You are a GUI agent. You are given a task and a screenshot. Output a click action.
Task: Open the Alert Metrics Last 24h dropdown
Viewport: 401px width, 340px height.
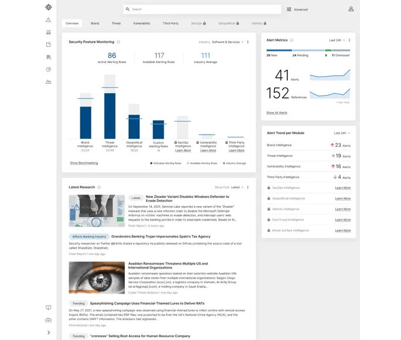tap(337, 40)
